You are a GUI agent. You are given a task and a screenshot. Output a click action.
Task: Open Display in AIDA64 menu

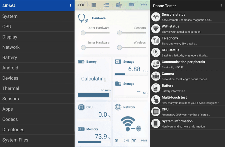click(37, 37)
